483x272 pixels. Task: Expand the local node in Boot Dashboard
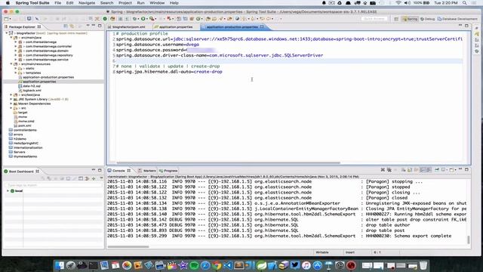click(x=8, y=191)
